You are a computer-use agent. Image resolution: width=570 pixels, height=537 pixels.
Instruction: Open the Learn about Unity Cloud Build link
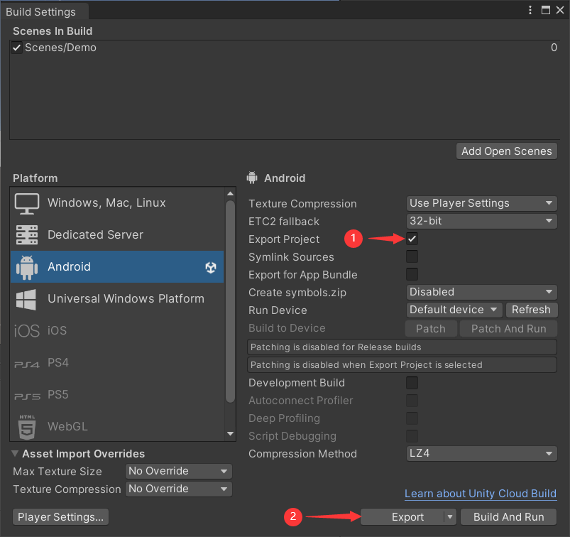pyautogui.click(x=481, y=494)
